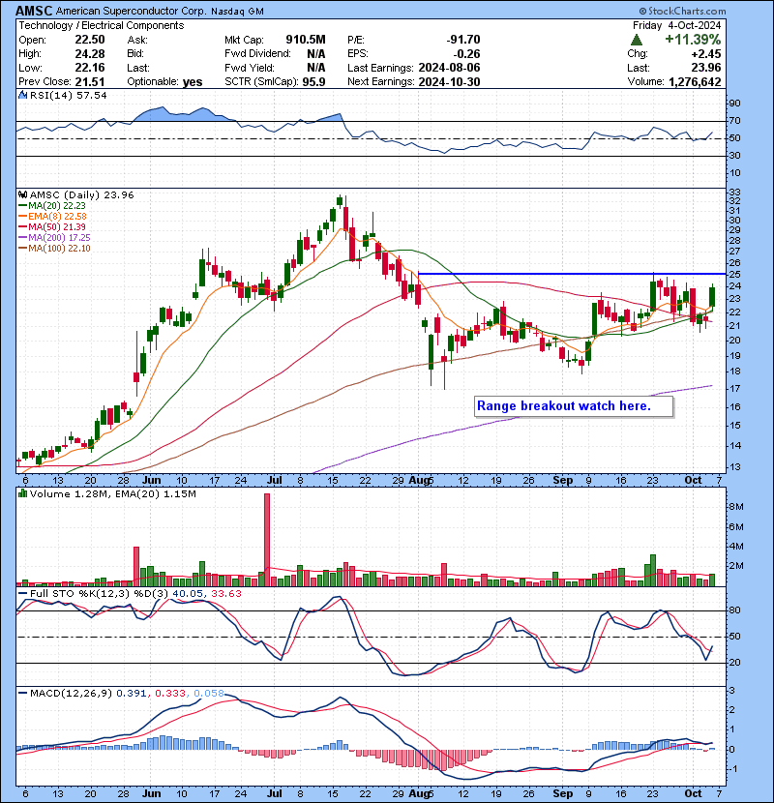
Task: Click the RSI line icon beside RSI(14)
Action: tap(23, 95)
